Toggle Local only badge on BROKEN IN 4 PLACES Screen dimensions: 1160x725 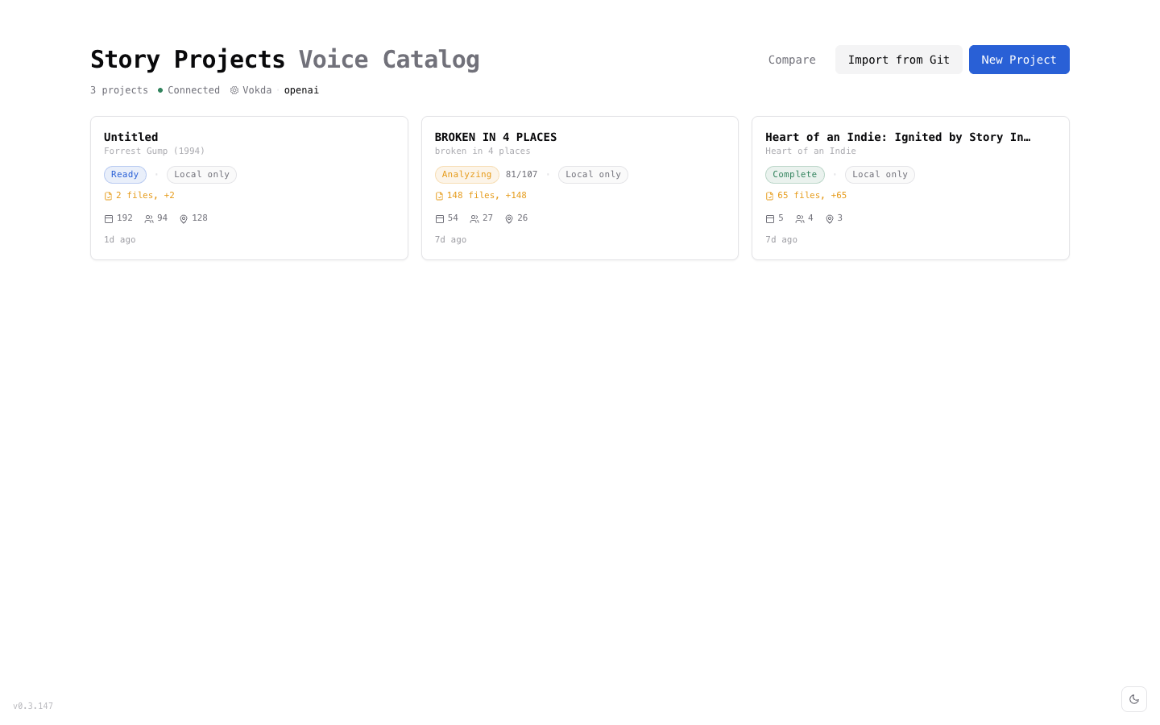[x=593, y=175]
